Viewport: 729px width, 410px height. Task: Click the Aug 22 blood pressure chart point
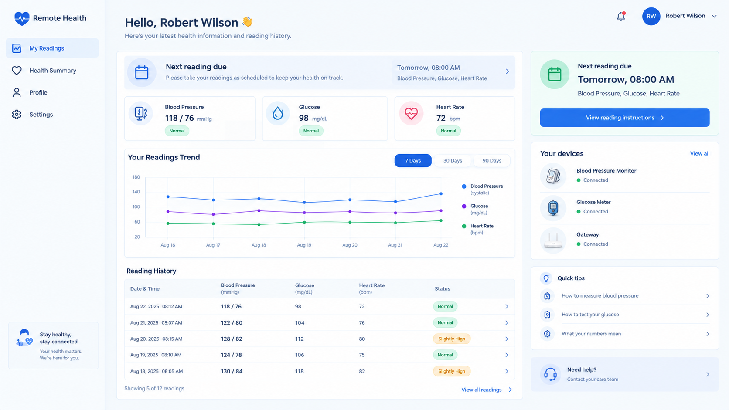point(441,194)
